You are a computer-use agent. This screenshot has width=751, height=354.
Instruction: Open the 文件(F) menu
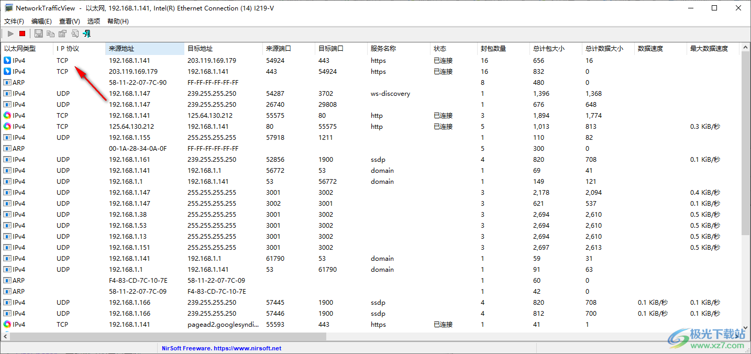(x=14, y=21)
